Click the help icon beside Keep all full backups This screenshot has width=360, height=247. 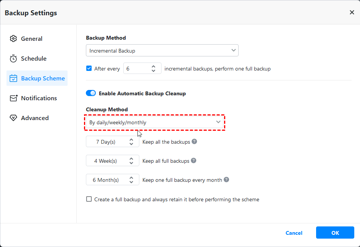coord(194,160)
